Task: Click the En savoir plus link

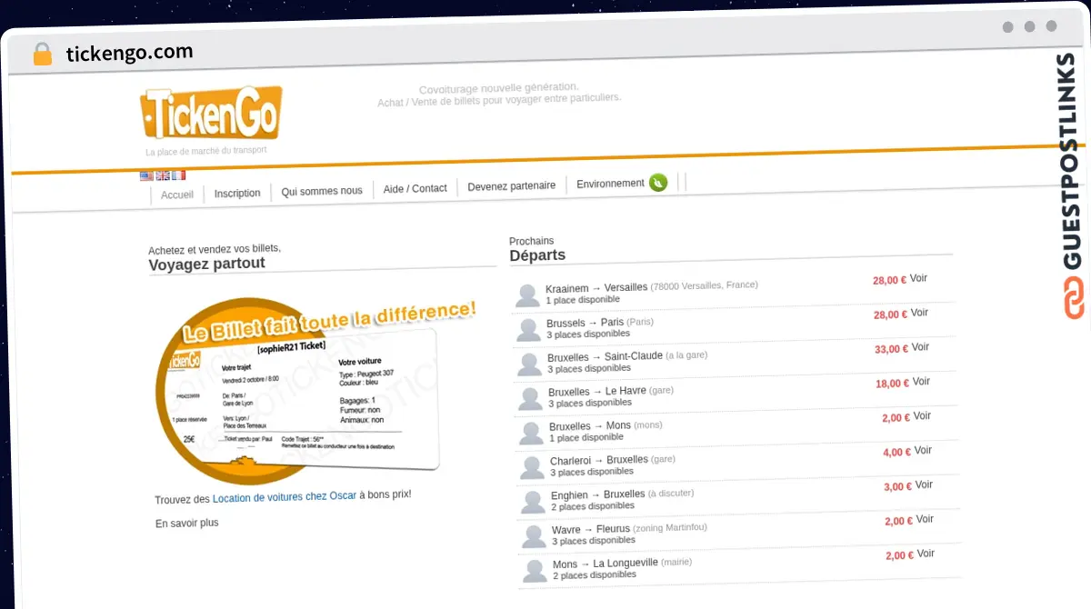Action: (x=187, y=523)
